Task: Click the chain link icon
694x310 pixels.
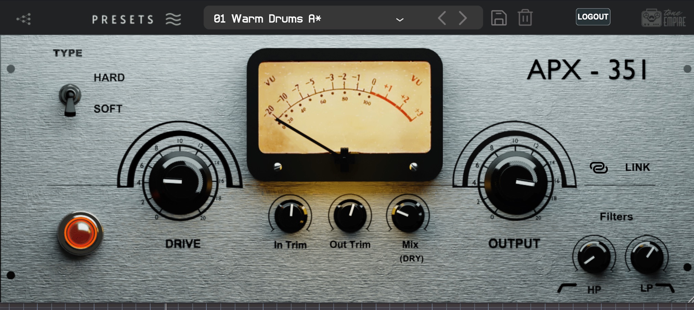Action: pos(599,167)
